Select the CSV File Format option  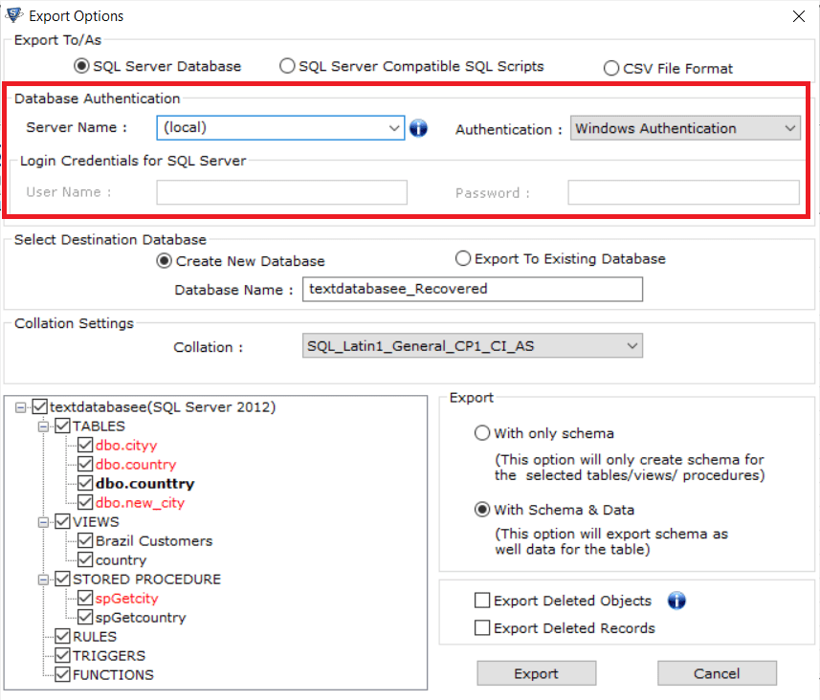(x=610, y=68)
